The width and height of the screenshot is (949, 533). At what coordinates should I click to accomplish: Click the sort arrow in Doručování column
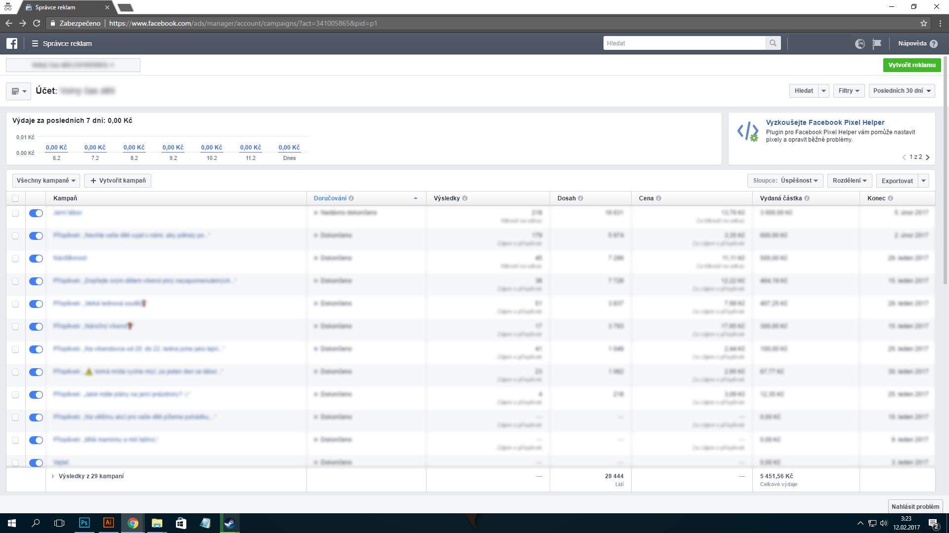coord(416,198)
